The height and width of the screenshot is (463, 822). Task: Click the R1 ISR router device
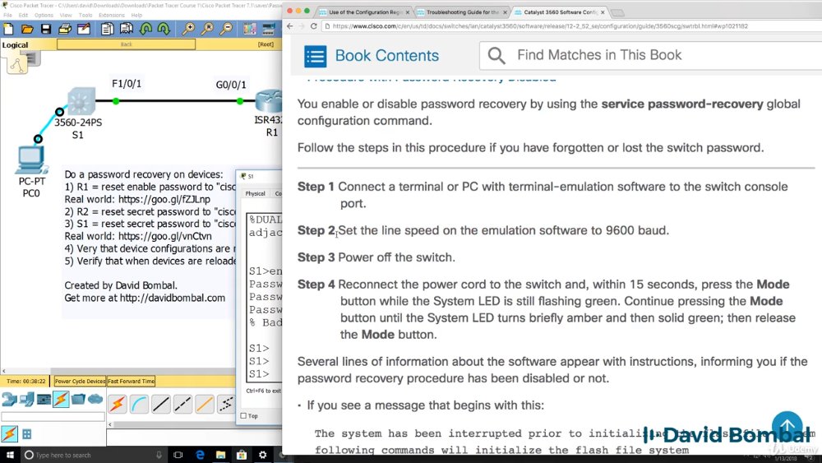[270, 101]
